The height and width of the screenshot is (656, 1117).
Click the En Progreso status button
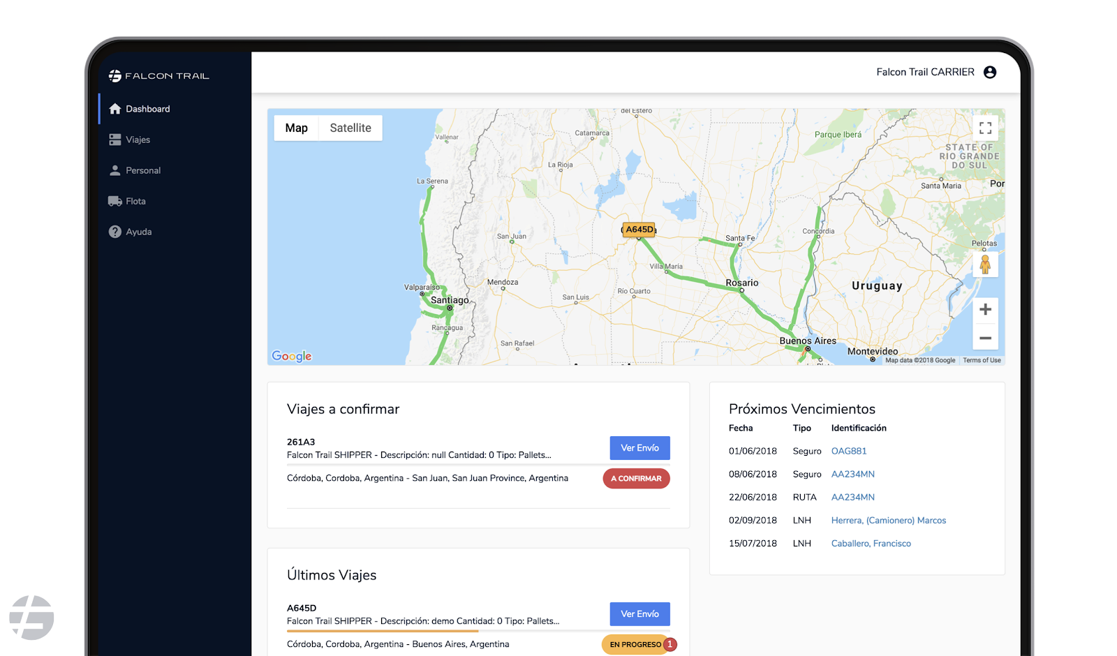(635, 645)
